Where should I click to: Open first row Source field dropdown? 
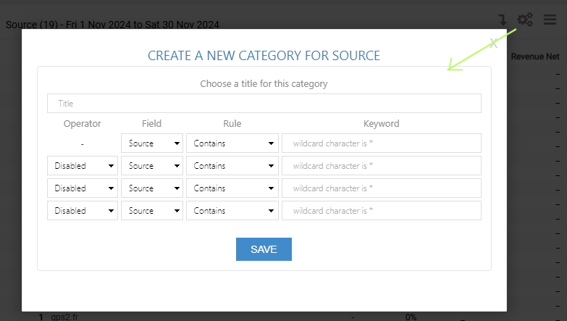point(152,143)
